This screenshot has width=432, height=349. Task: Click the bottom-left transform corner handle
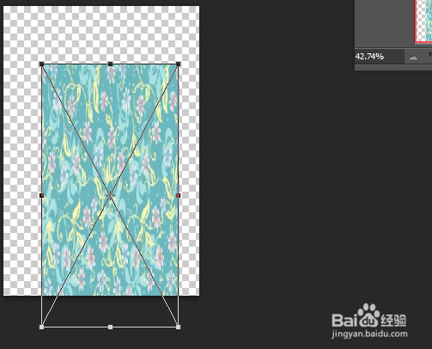point(42,327)
